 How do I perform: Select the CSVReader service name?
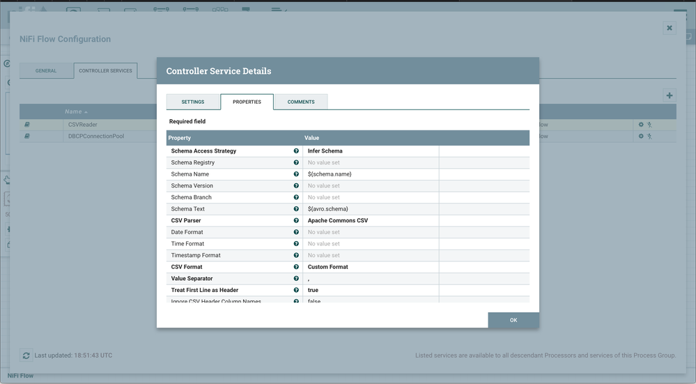coord(83,125)
